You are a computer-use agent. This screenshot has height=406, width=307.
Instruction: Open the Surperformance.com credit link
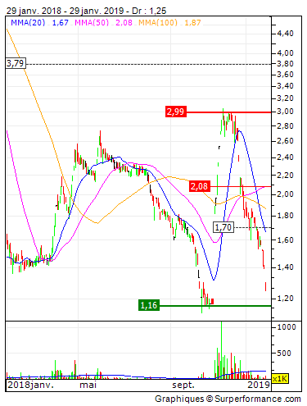[258, 399]
